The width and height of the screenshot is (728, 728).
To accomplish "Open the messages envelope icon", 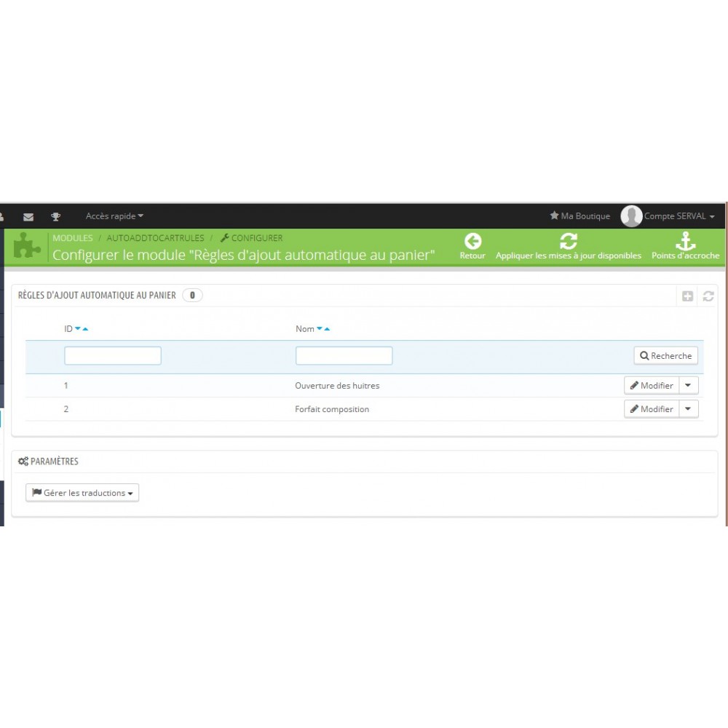I will 28,217.
